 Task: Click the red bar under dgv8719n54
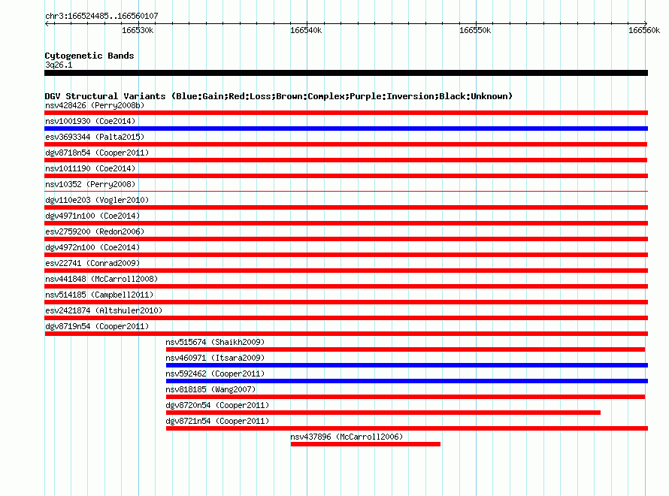pyautogui.click(x=346, y=334)
